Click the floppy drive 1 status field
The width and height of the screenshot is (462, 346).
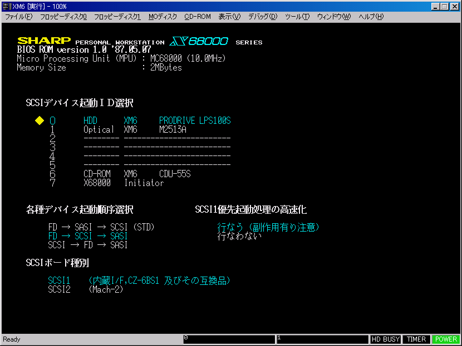(322, 339)
